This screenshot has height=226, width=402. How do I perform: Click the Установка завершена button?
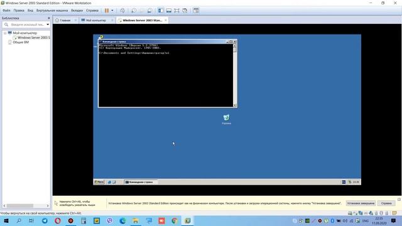(x=361, y=203)
